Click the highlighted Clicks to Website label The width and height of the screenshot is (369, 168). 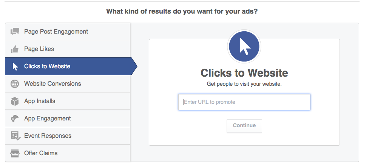click(47, 66)
